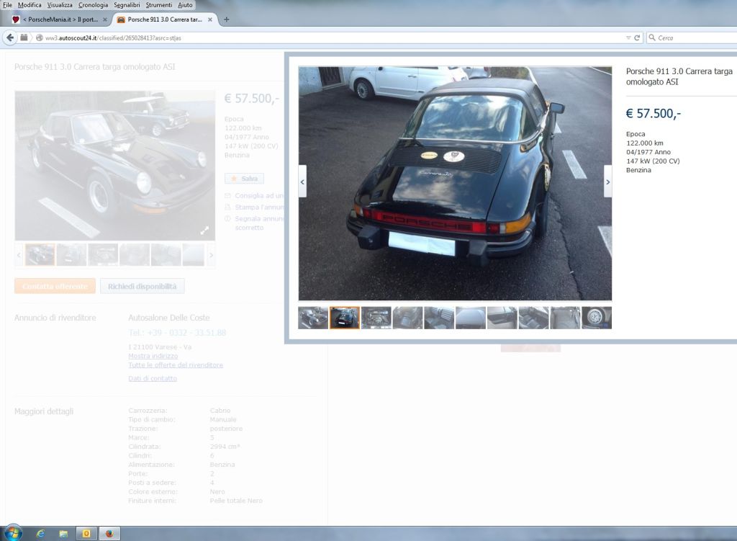The image size is (737, 541).
Task: Open Internet Explorer from the taskbar
Action: coord(40,534)
